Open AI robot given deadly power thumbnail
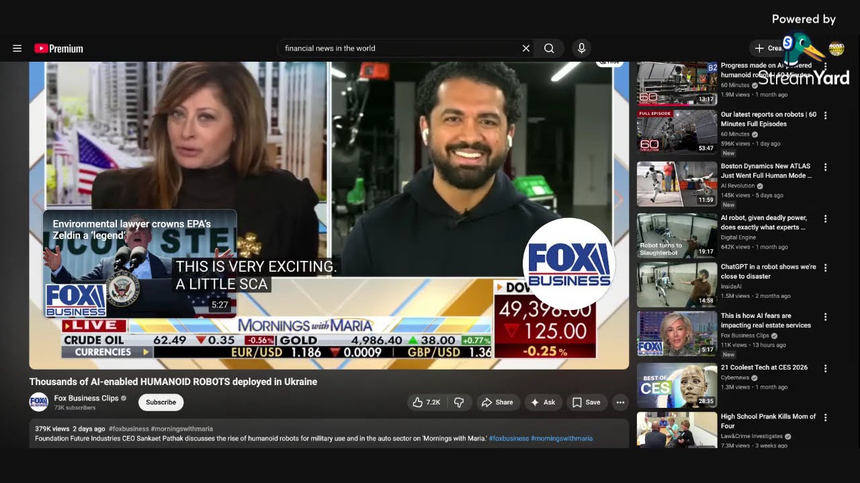860x483 pixels. click(x=677, y=235)
